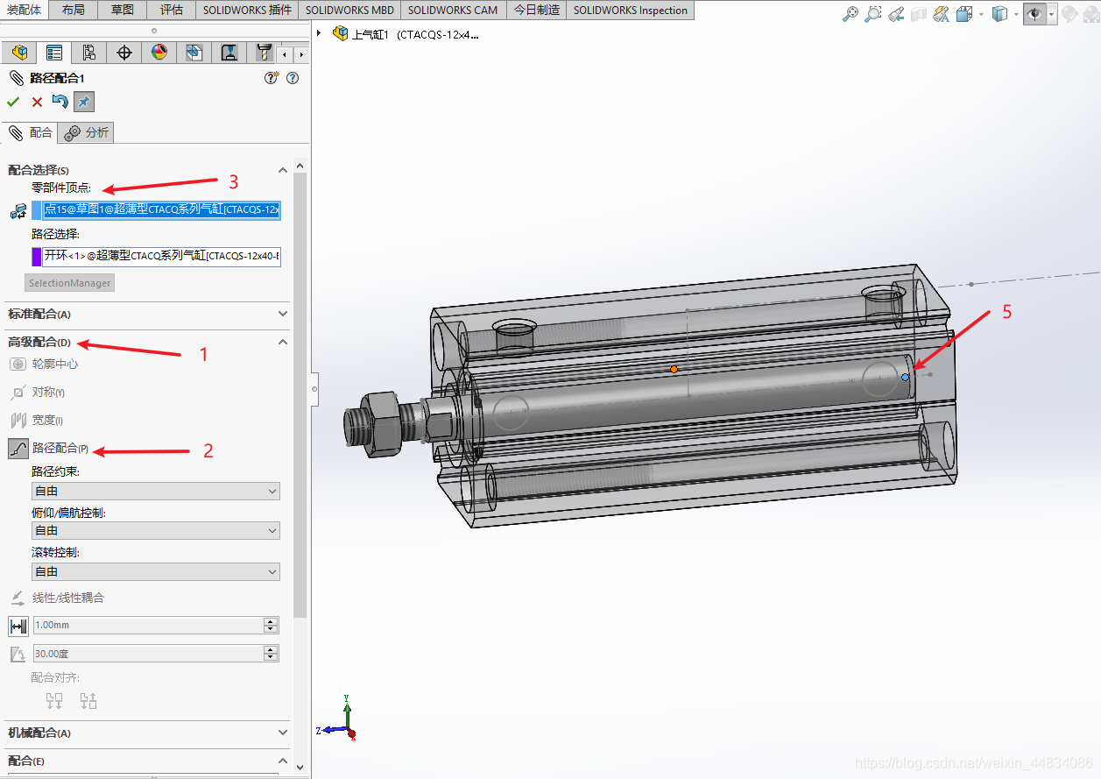Viewport: 1101px width, 779px height.
Task: Select the 配合 tab in PropertyManager
Action: [x=31, y=132]
